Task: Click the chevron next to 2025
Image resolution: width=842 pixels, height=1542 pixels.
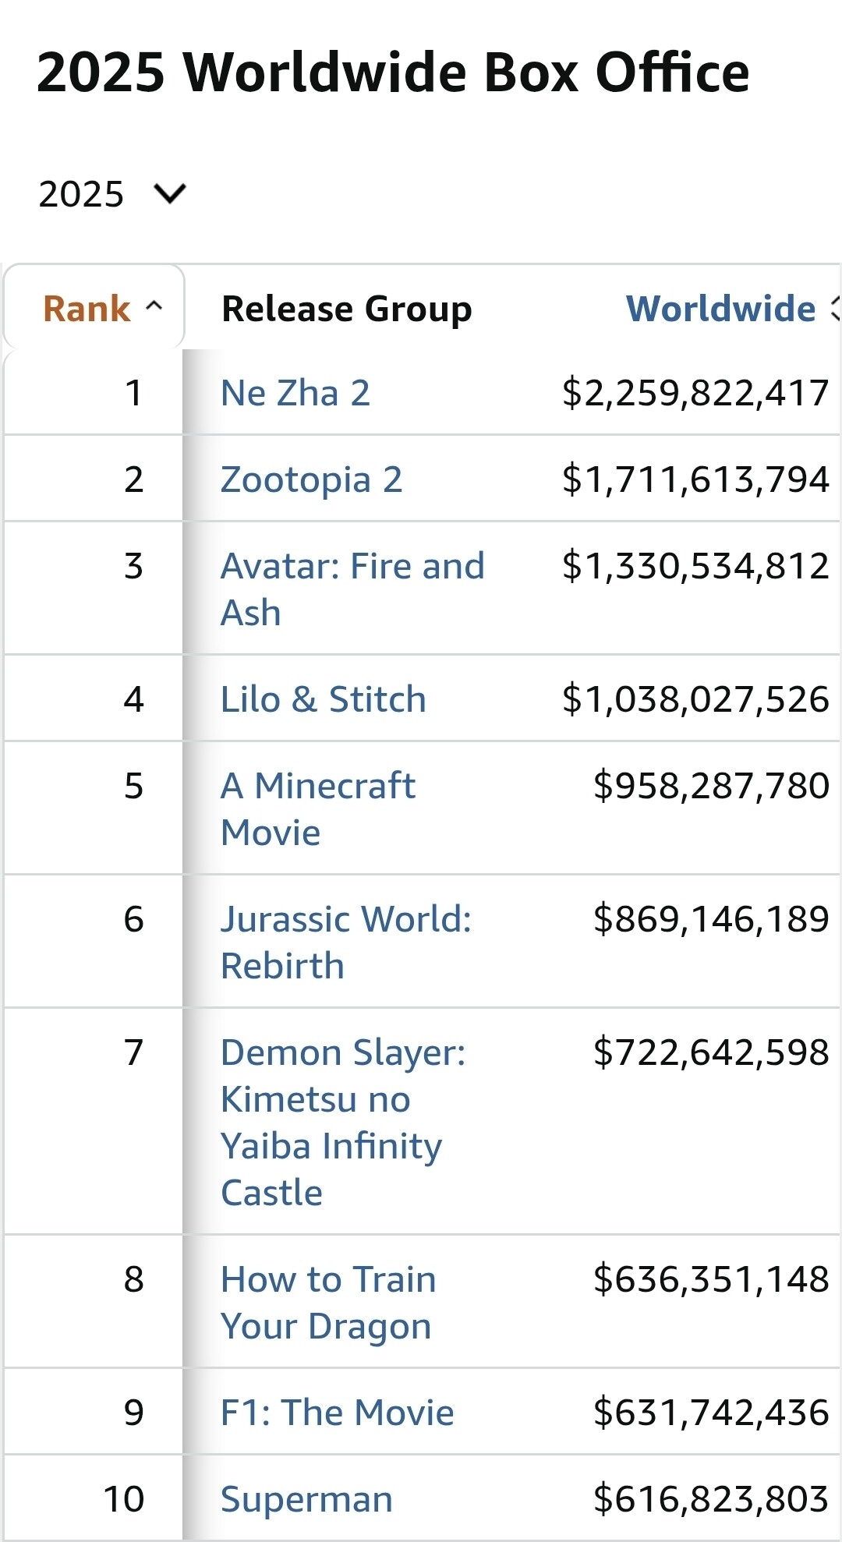Action: (x=170, y=193)
